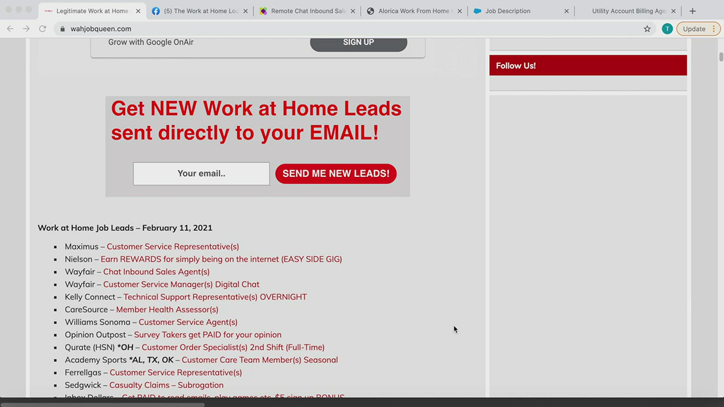Image resolution: width=724 pixels, height=407 pixels.
Task: Click the reload page icon
Action: click(42, 28)
